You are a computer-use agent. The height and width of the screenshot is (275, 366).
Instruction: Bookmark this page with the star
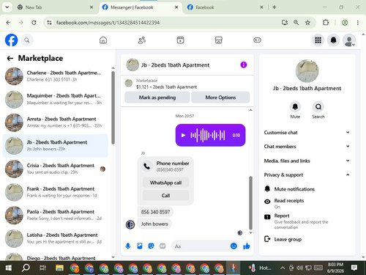(x=307, y=23)
